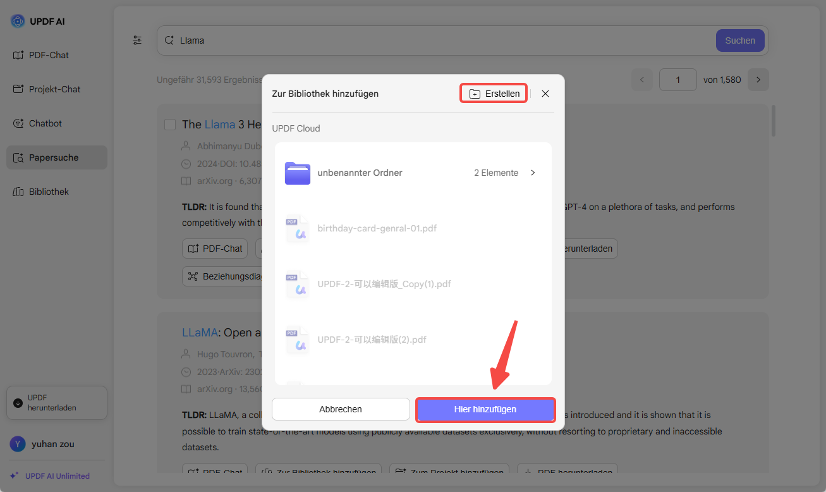This screenshot has width=826, height=492.
Task: Click the Llama search input field
Action: (x=436, y=40)
